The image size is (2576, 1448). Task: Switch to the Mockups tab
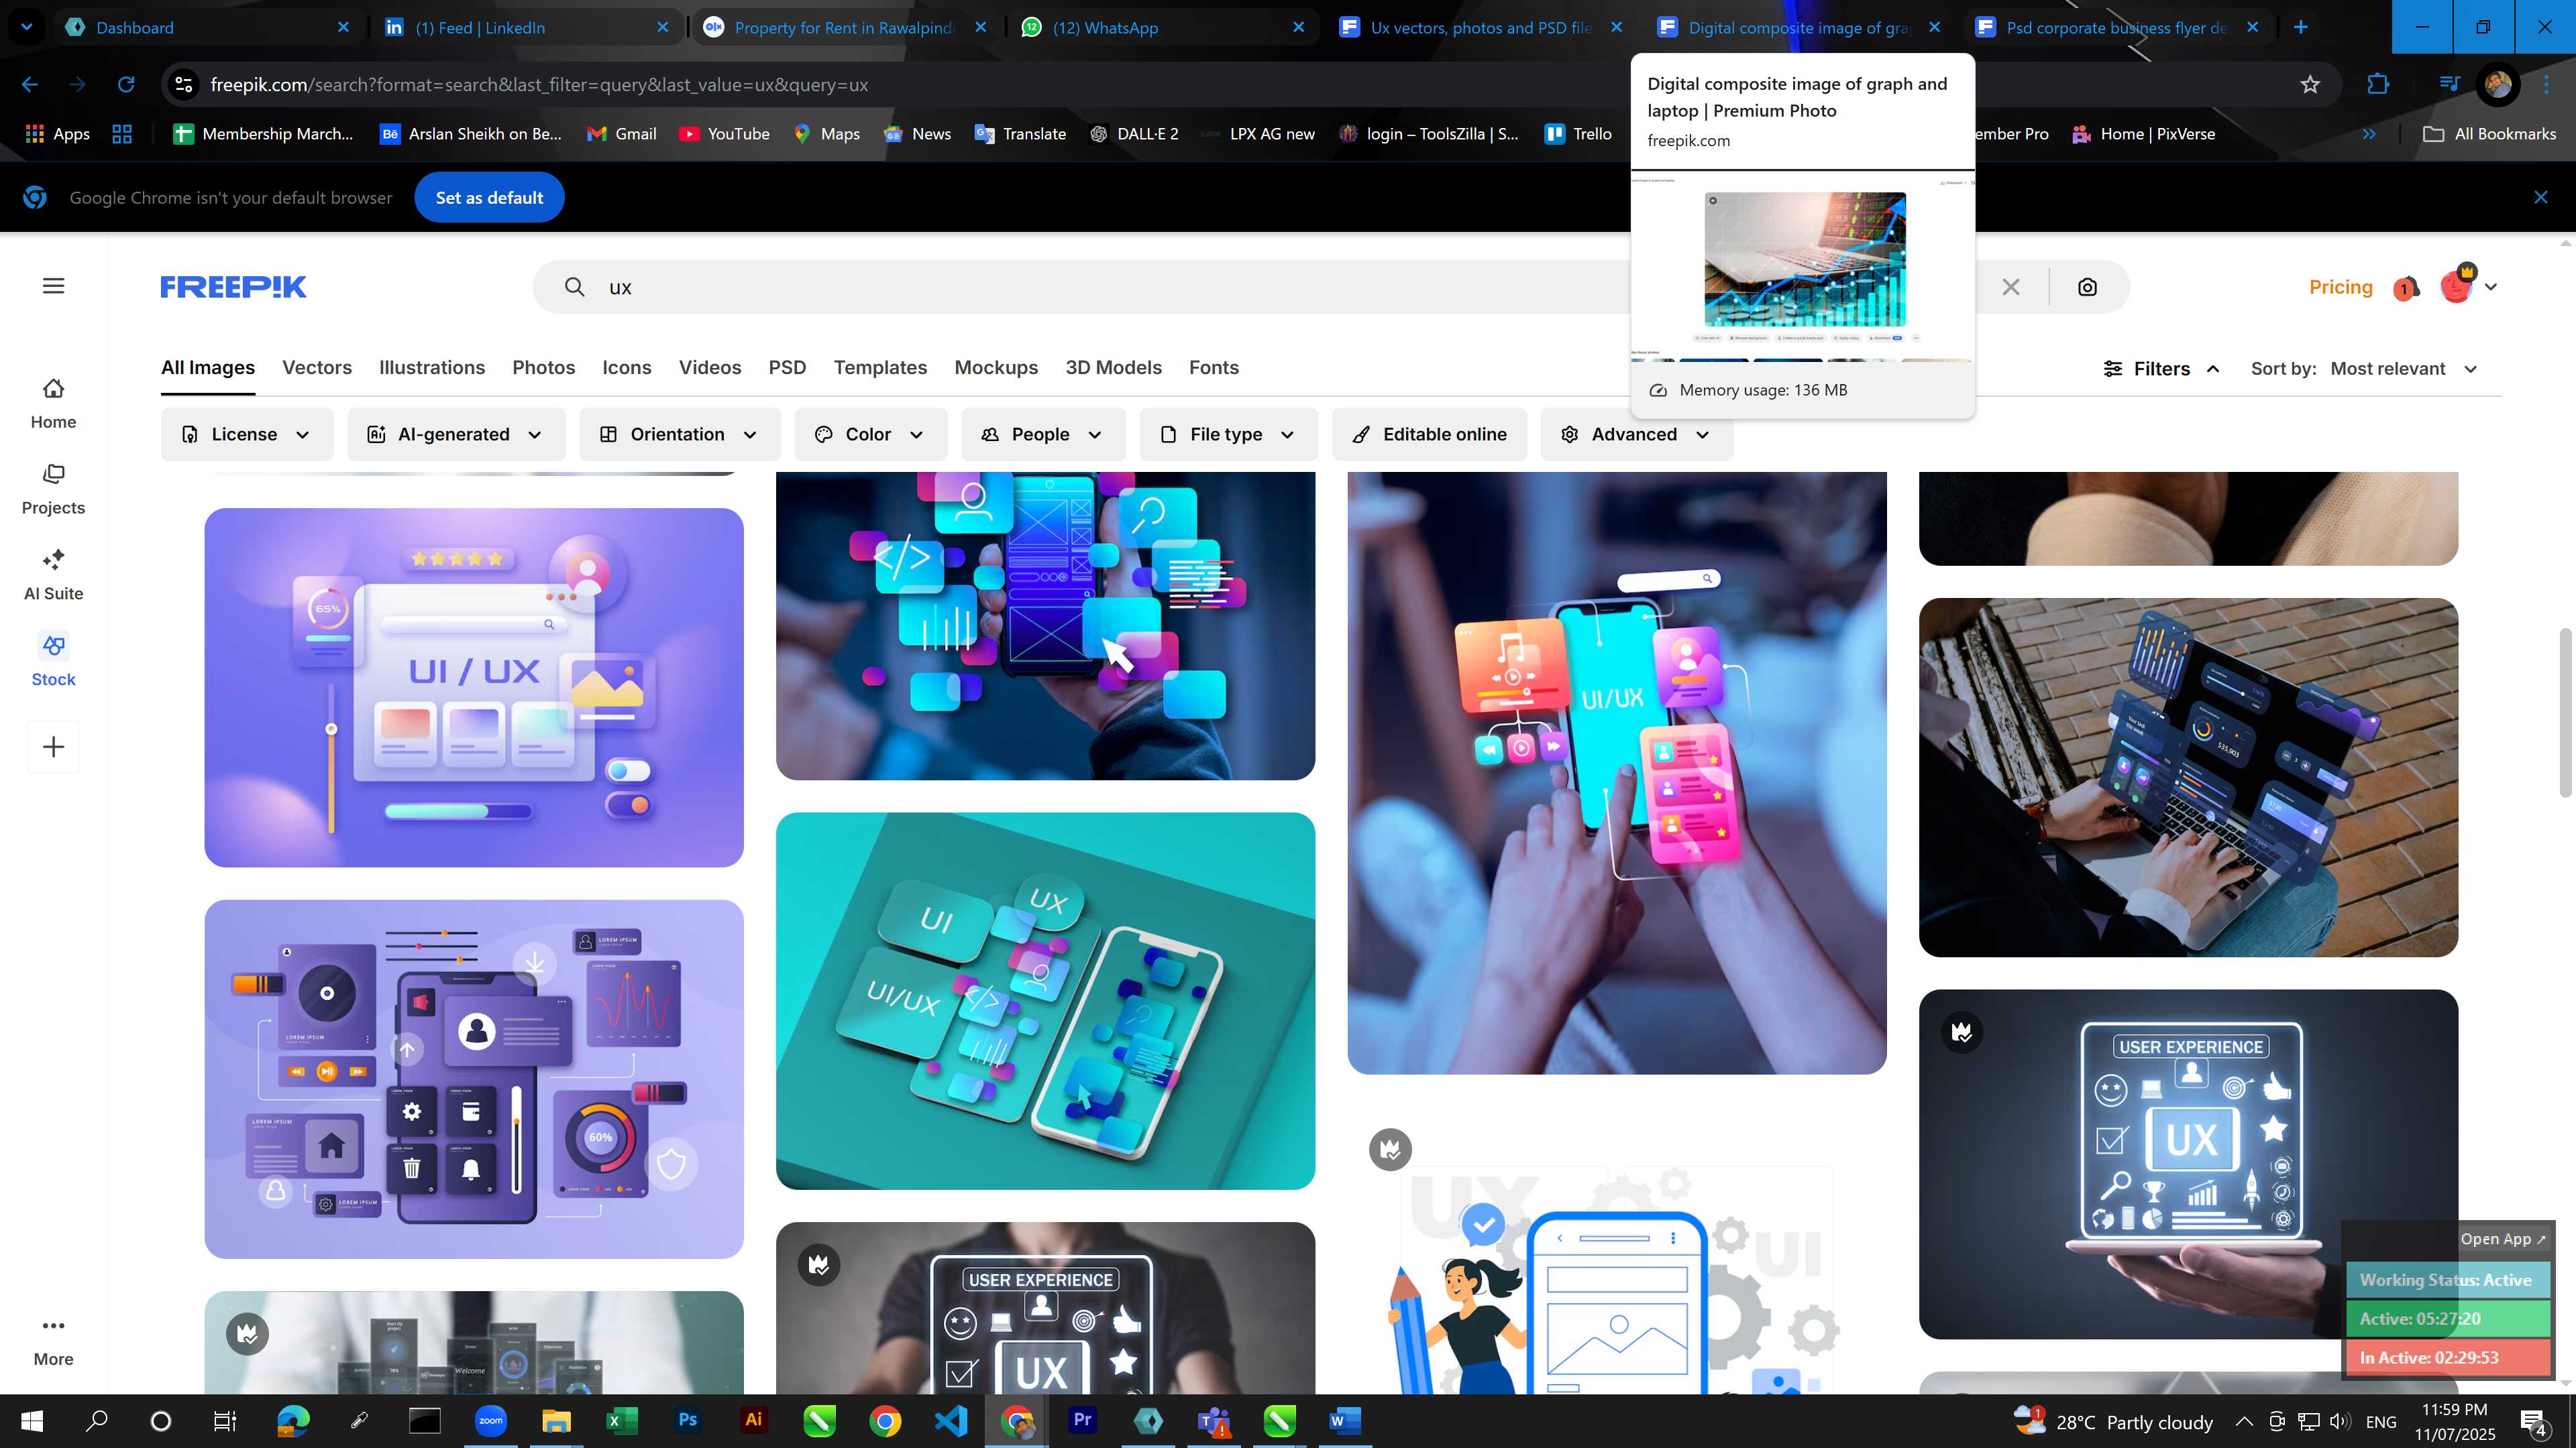tap(996, 368)
